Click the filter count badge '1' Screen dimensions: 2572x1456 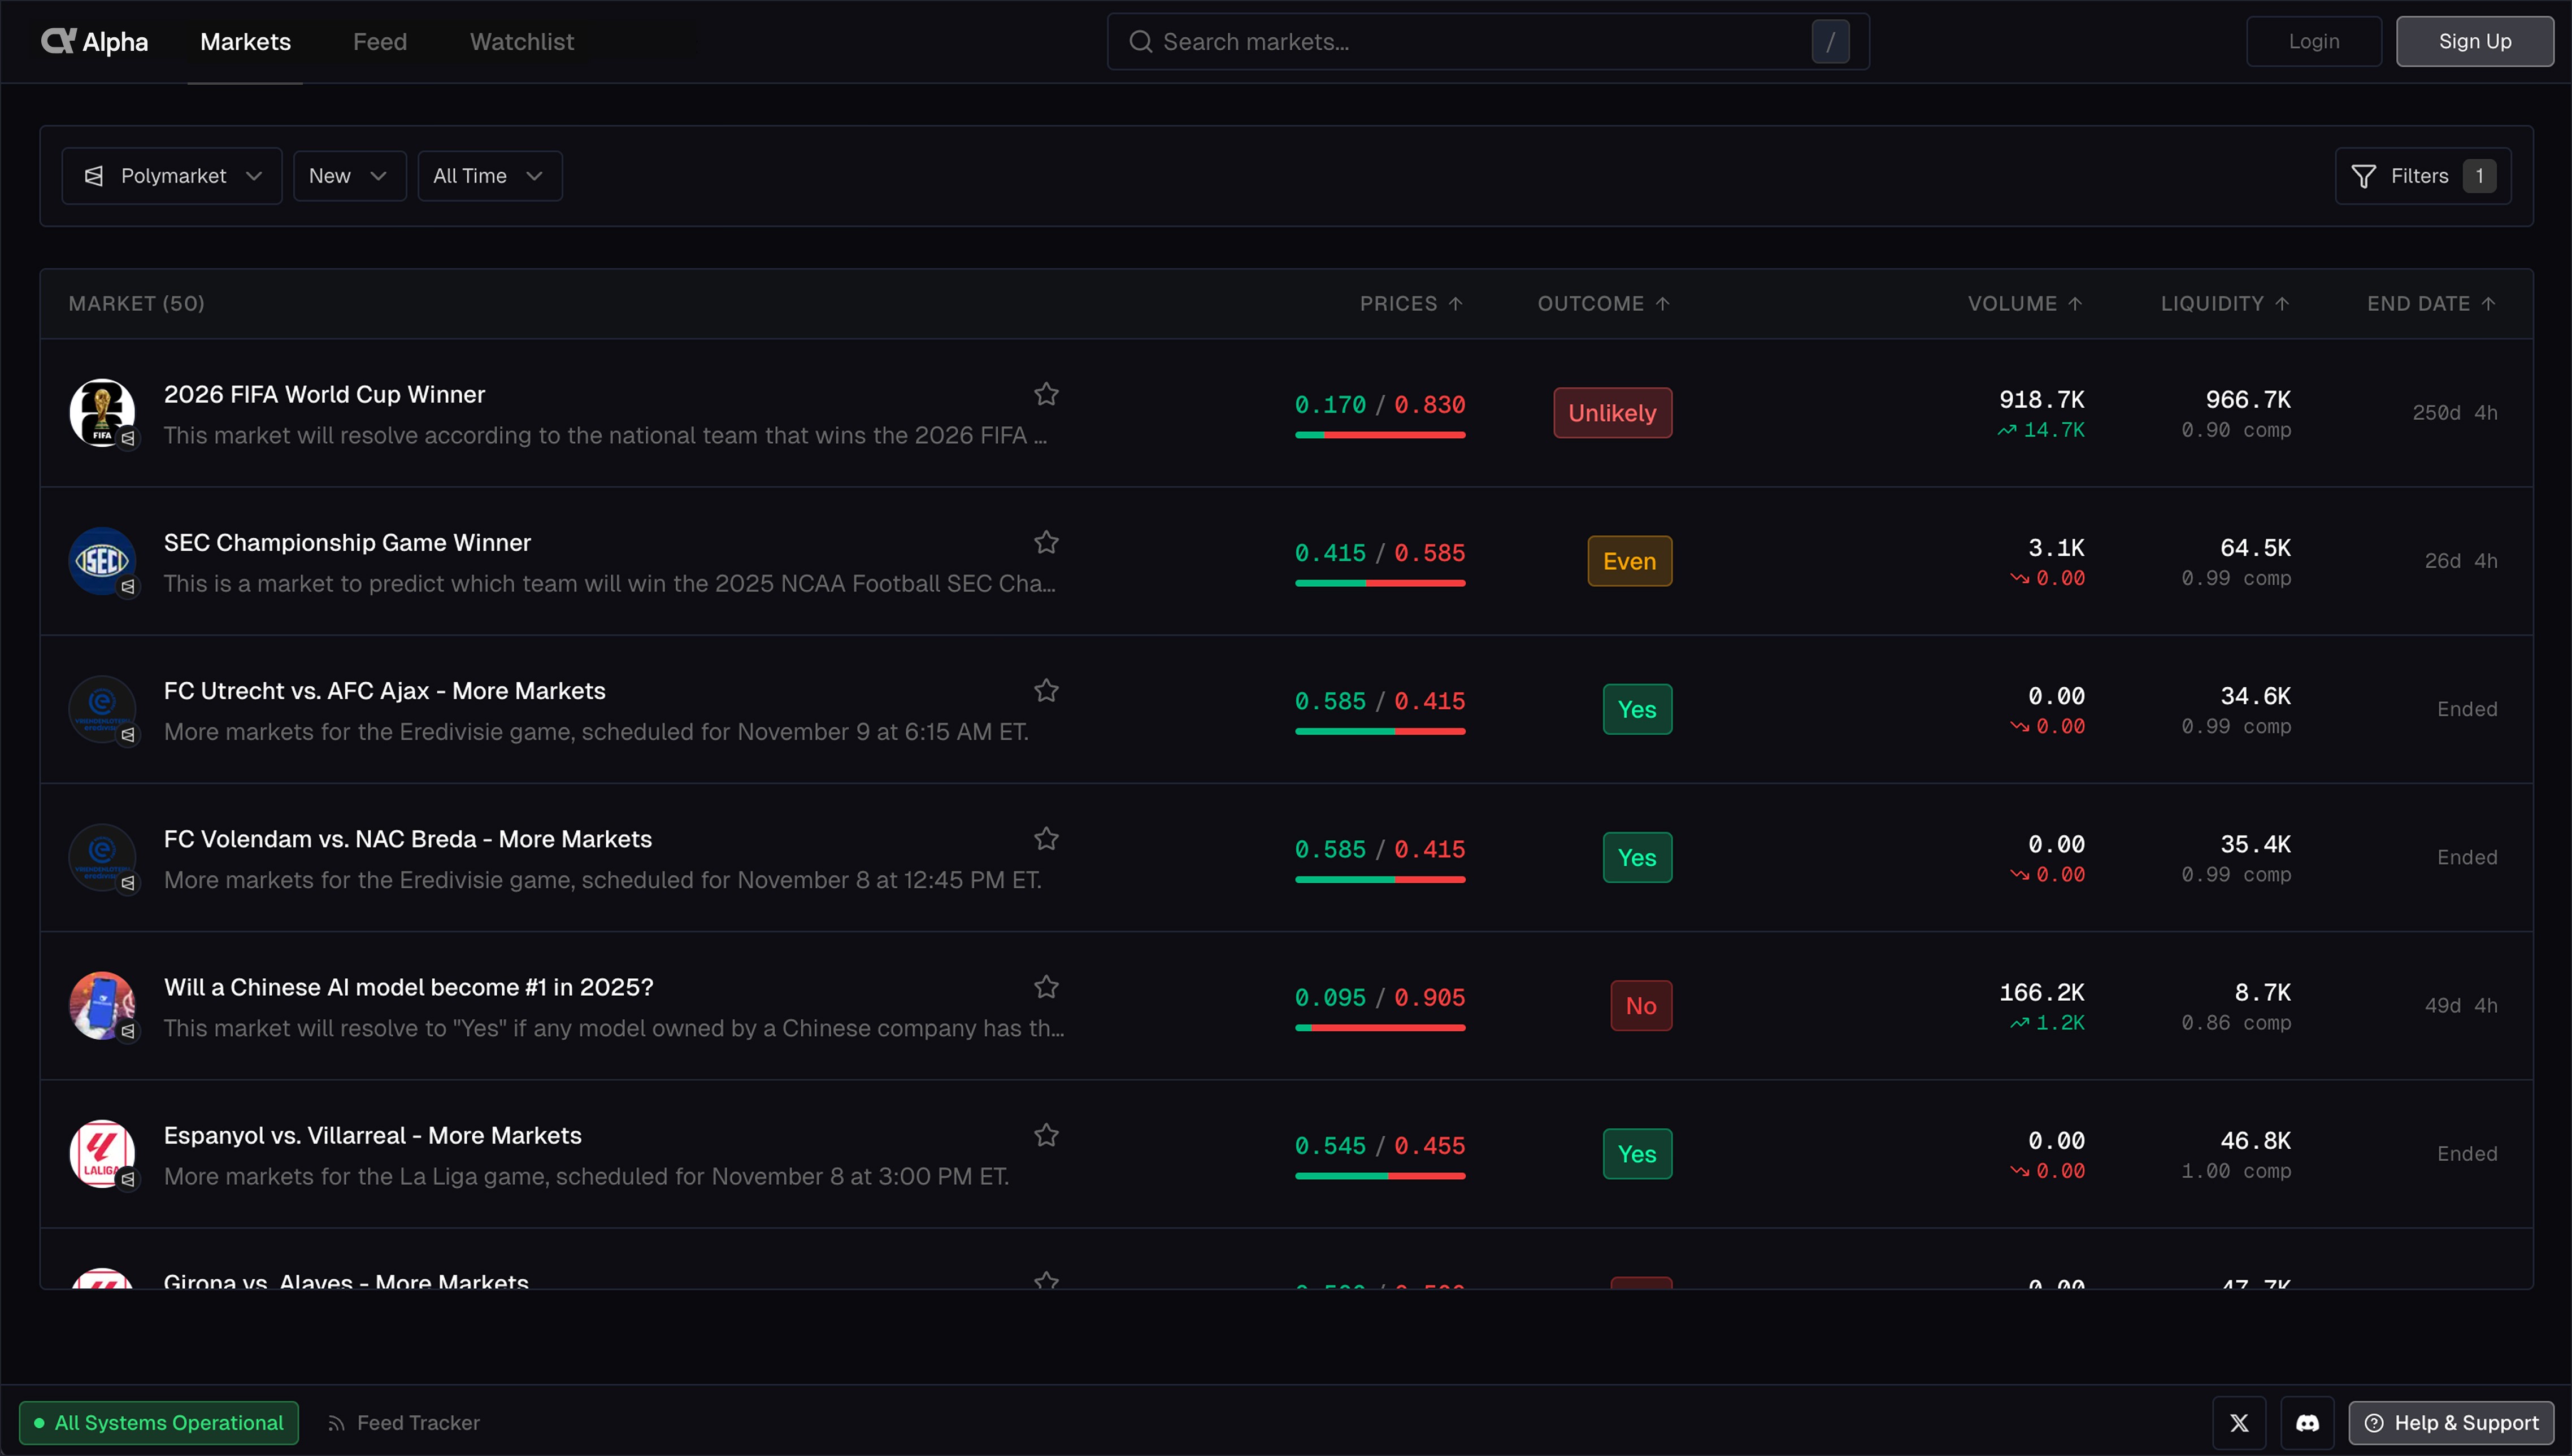tap(2479, 176)
